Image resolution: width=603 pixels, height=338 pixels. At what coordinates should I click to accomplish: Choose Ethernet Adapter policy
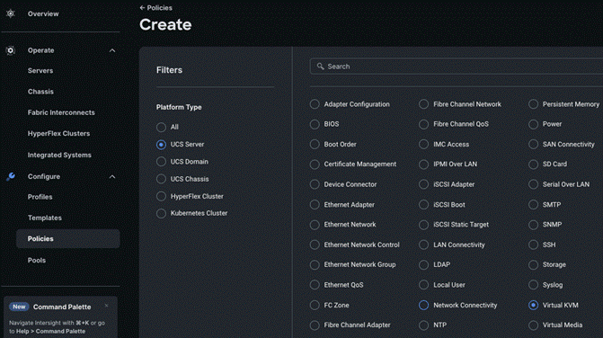pyautogui.click(x=315, y=205)
